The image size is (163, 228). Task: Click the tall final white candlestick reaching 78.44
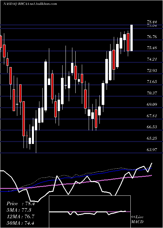click(x=131, y=38)
